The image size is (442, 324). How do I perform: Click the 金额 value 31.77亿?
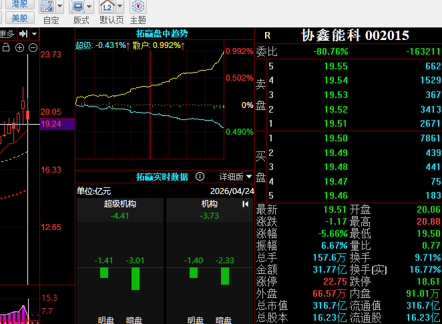click(x=330, y=270)
